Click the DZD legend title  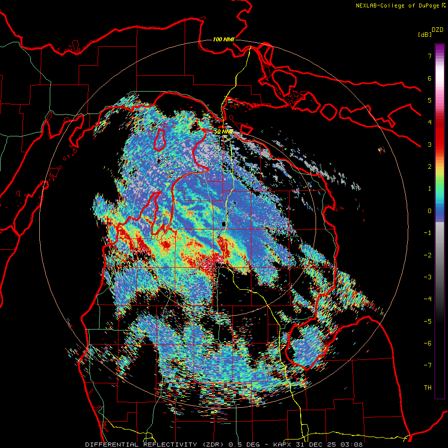[438, 30]
